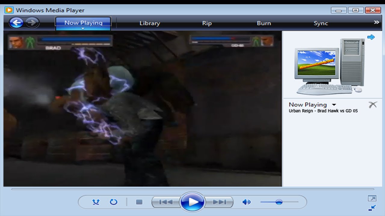
Task: Show more tabs with double chevron
Action: [376, 22]
